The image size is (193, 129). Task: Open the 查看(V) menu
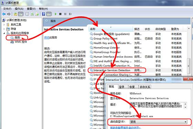click(x=31, y=9)
